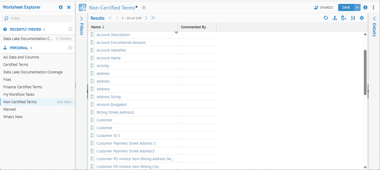This screenshot has width=380, height=170.
Task: Open results settings gear
Action: point(362,18)
